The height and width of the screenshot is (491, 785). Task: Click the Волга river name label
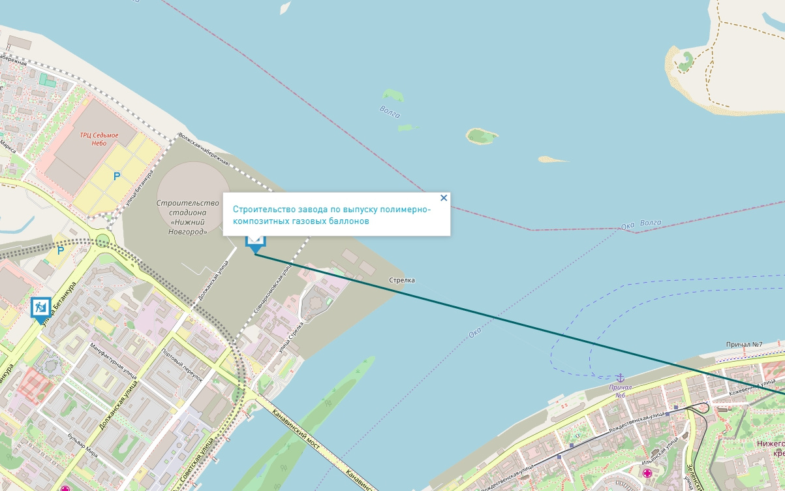point(390,110)
